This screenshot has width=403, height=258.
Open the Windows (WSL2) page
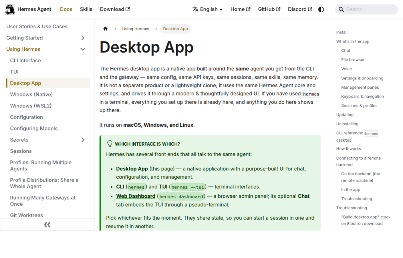pyautogui.click(x=31, y=106)
